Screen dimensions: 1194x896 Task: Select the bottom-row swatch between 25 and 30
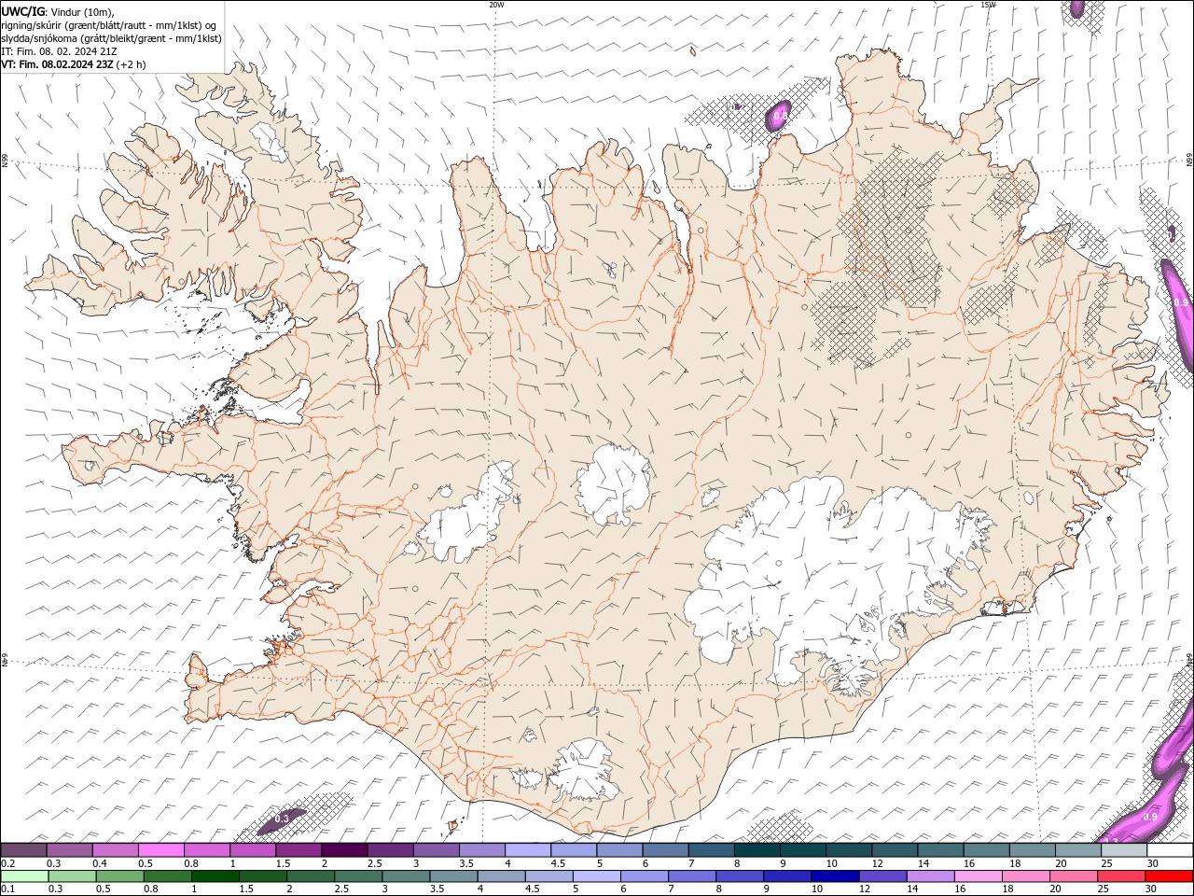click(1121, 875)
